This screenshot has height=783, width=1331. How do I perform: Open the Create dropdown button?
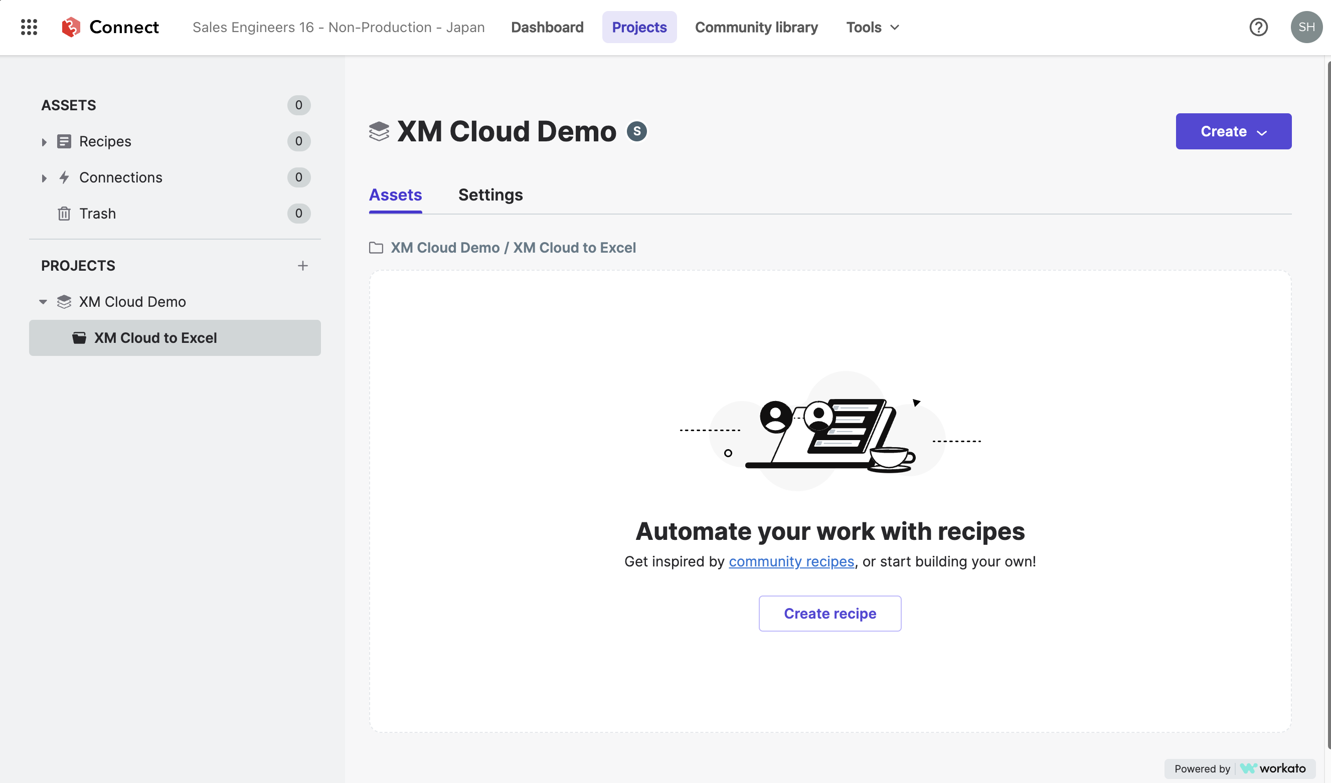click(1233, 131)
